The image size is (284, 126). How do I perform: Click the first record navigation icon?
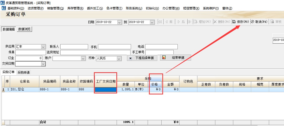160,22
